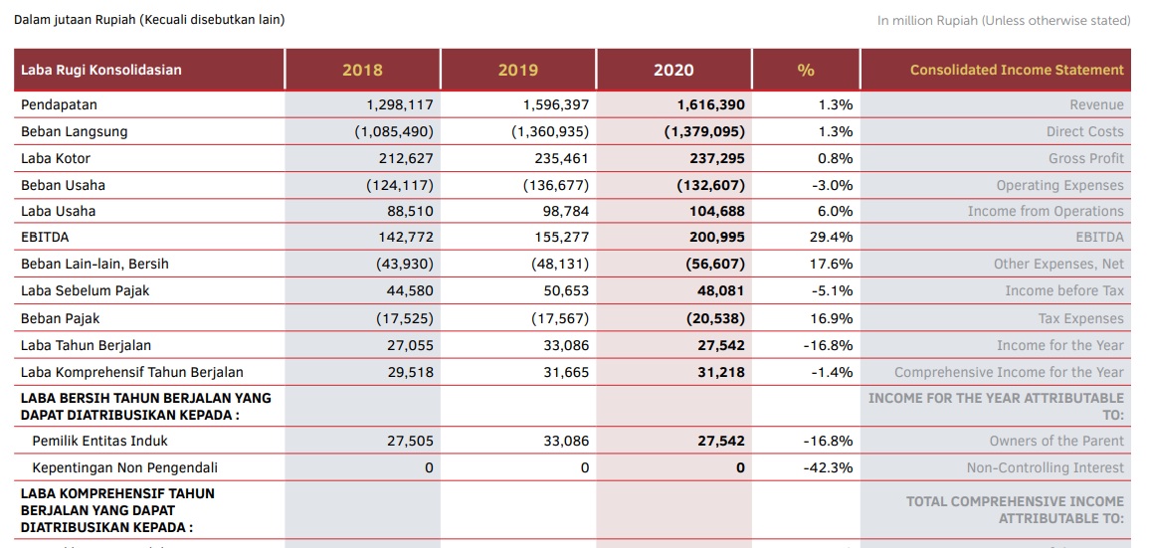This screenshot has width=1149, height=548.
Task: Select the 2018 column header
Action: [363, 70]
